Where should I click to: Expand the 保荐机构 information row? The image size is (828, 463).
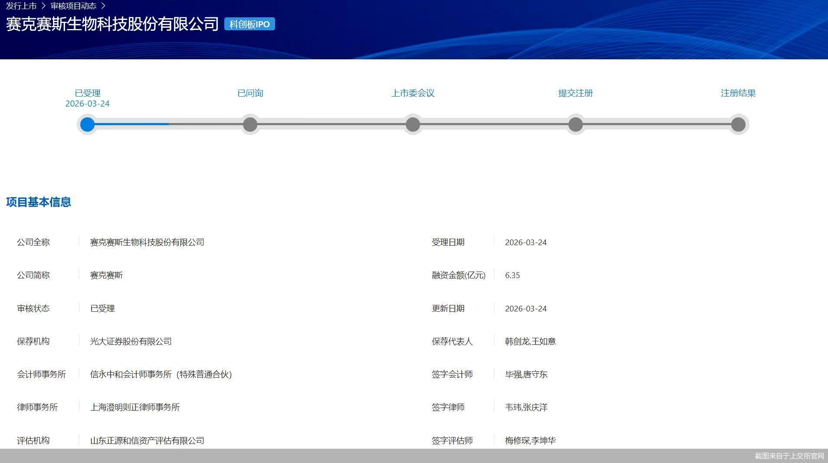33,341
